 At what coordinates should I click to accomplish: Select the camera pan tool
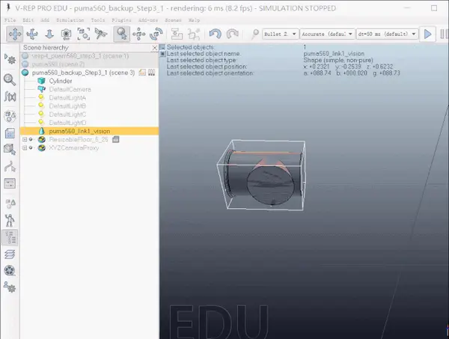point(15,34)
